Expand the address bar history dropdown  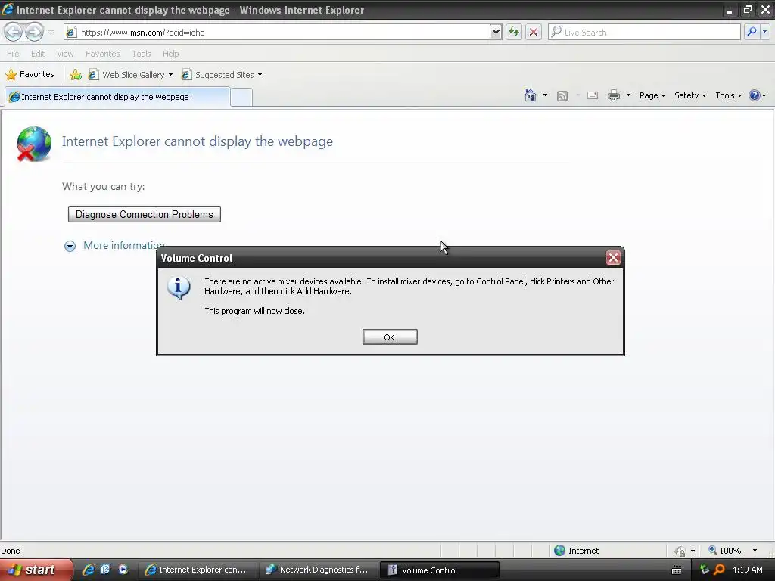496,32
